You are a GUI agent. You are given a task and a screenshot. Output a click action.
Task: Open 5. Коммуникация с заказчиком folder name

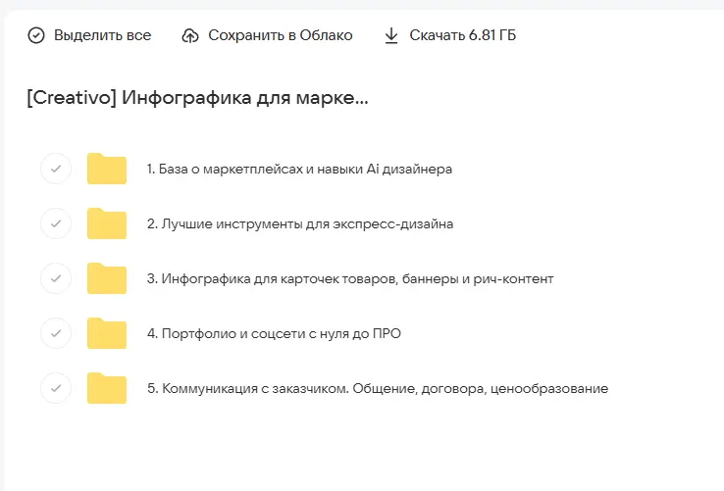(377, 388)
